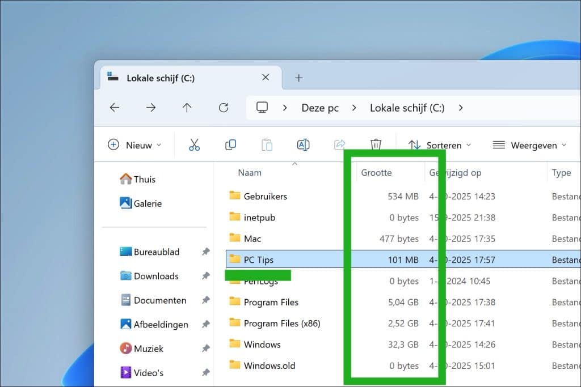Open a new tab with plus button
Image resolution: width=581 pixels, height=387 pixels.
[x=299, y=78]
